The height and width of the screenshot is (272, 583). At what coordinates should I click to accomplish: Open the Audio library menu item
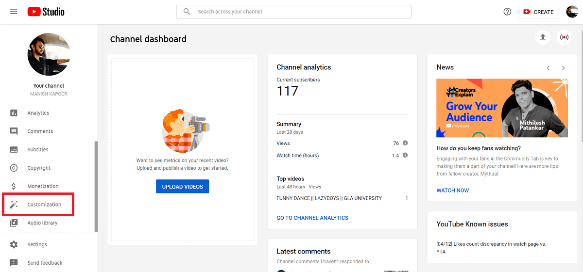[48, 223]
